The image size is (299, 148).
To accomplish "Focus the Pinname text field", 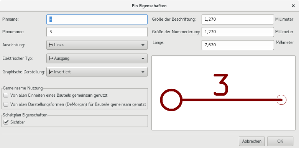I will [97, 20].
